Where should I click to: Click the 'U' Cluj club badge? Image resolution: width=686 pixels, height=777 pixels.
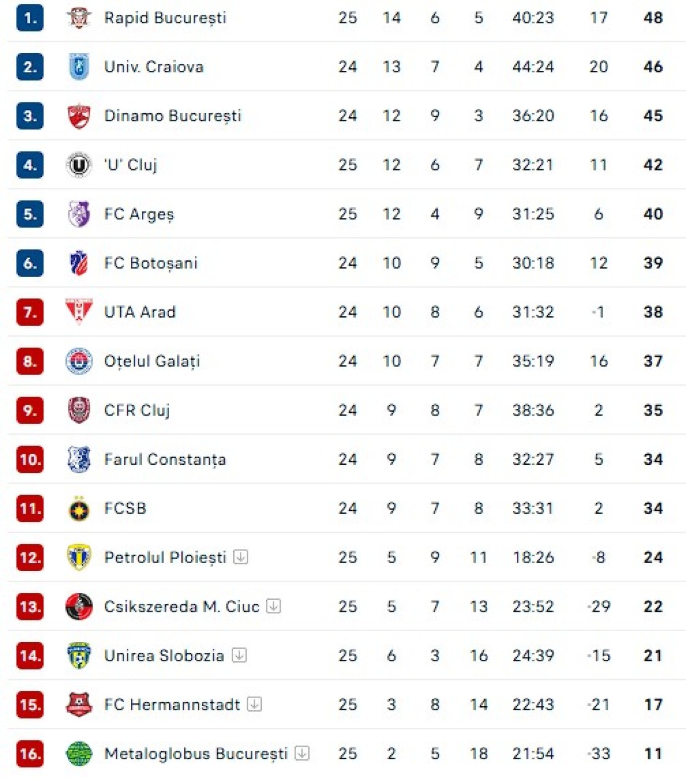pos(79,165)
